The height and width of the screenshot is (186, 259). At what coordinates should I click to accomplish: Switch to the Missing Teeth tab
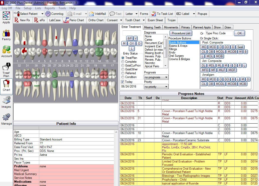(153, 27)
